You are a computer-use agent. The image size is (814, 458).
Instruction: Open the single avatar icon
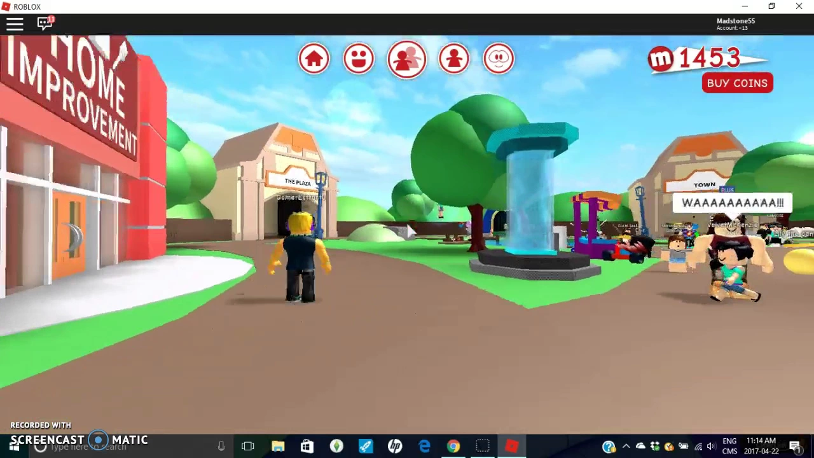coord(454,59)
